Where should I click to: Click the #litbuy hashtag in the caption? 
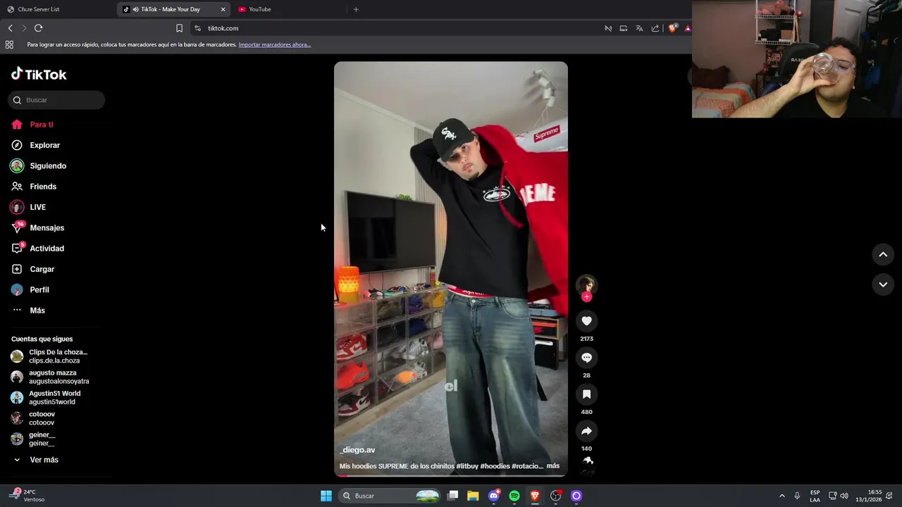pos(467,466)
